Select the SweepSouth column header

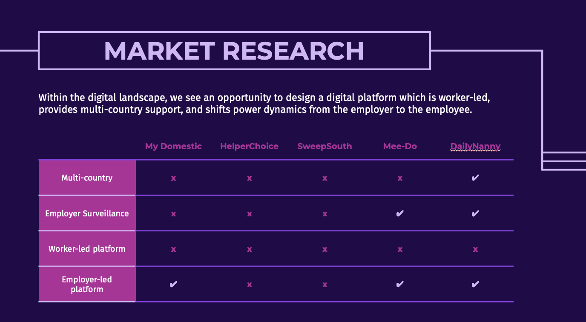(x=325, y=146)
